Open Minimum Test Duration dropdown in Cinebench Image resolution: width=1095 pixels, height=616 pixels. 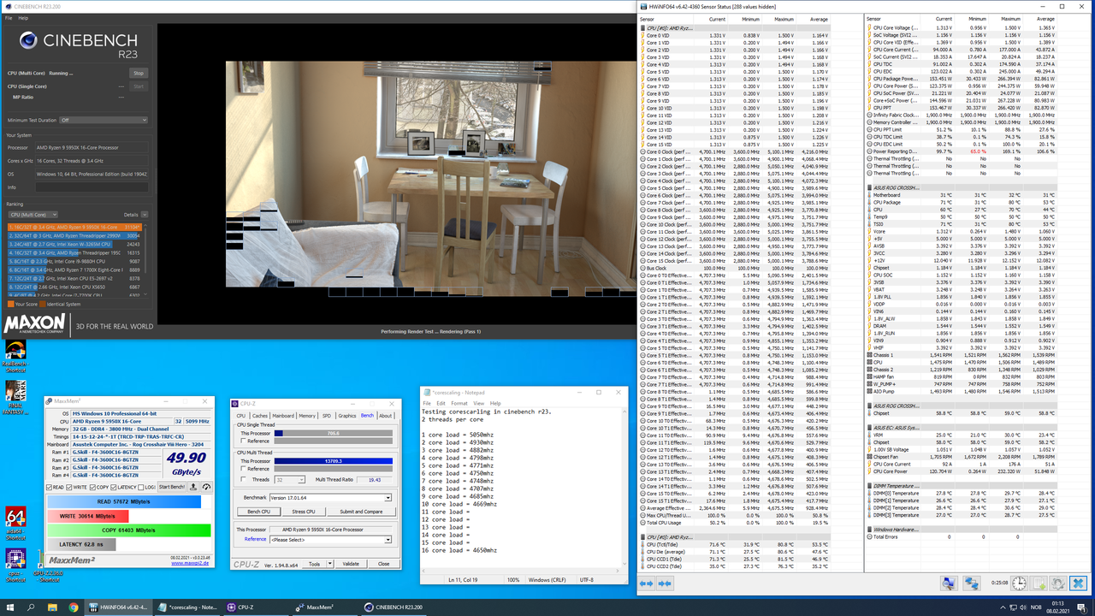pos(104,120)
